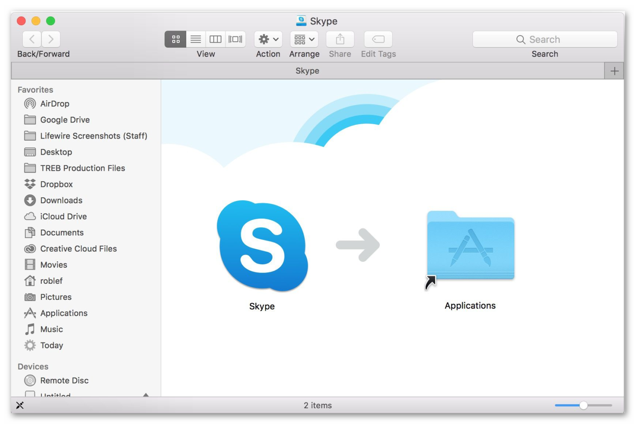
Task: Click the Skype disk icon in title bar
Action: point(301,21)
